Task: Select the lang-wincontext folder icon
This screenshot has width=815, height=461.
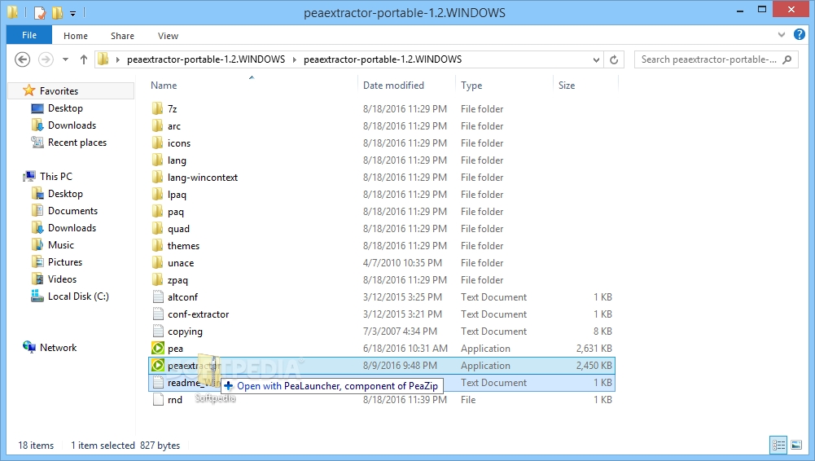Action: point(157,178)
